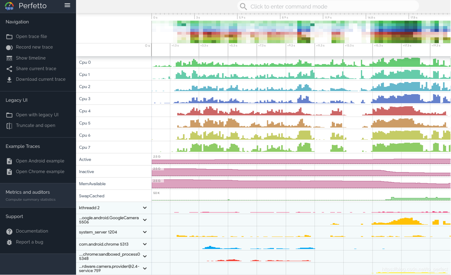Click the +9.3 s time ruler marker
Screen dimensions: 451x275
[291, 45]
